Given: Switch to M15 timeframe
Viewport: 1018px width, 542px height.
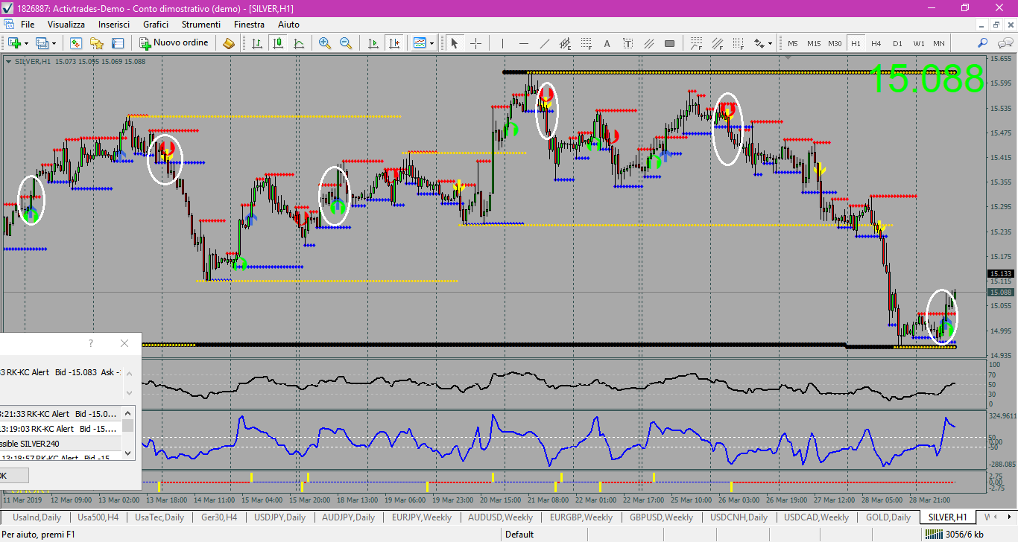Looking at the screenshot, I should [814, 43].
